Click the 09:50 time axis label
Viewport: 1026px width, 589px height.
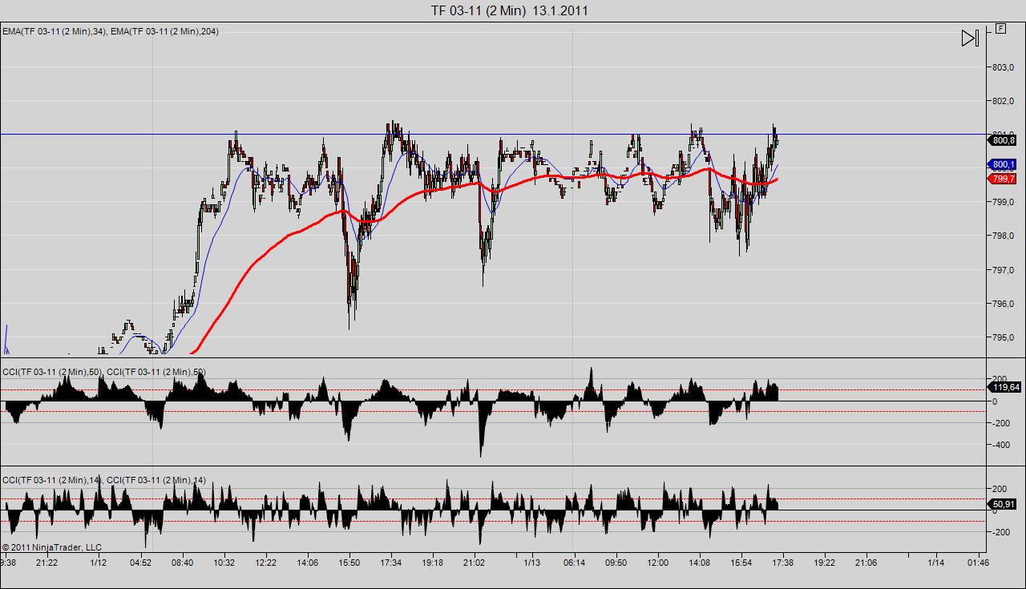pyautogui.click(x=616, y=563)
